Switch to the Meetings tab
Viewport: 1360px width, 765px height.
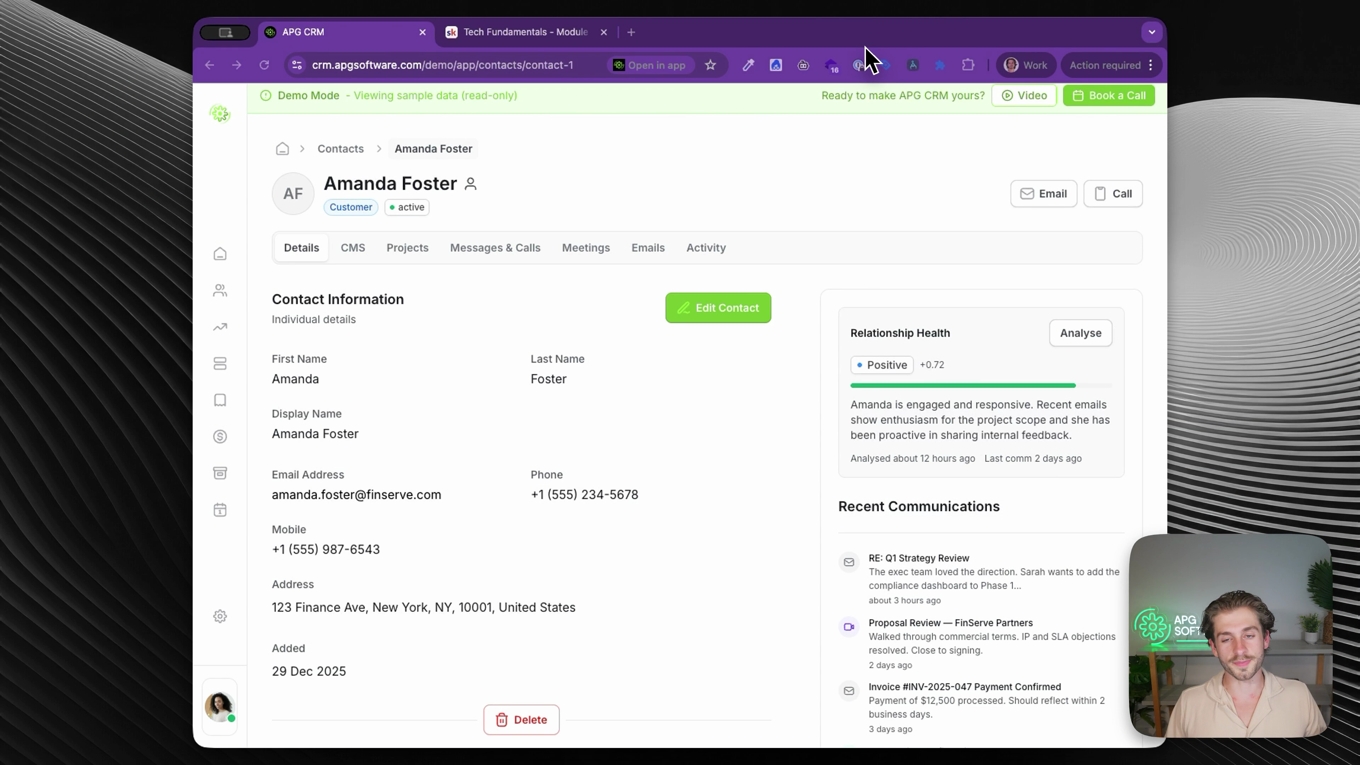pyautogui.click(x=586, y=248)
